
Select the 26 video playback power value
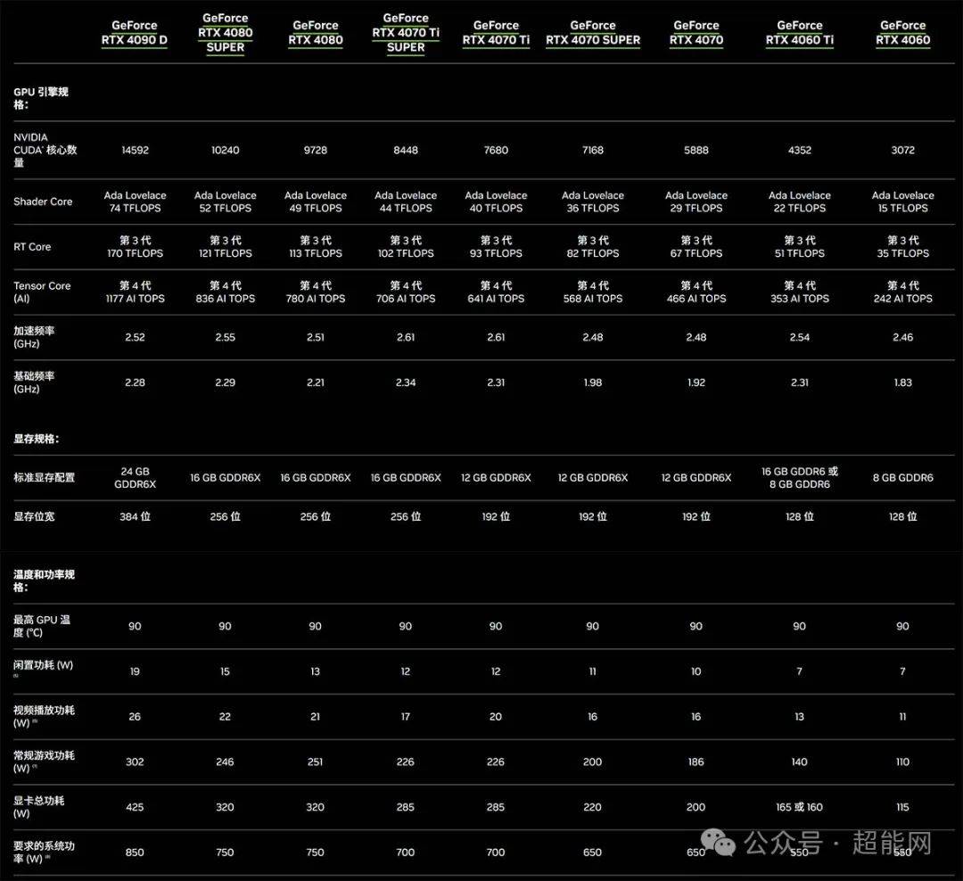(x=136, y=716)
